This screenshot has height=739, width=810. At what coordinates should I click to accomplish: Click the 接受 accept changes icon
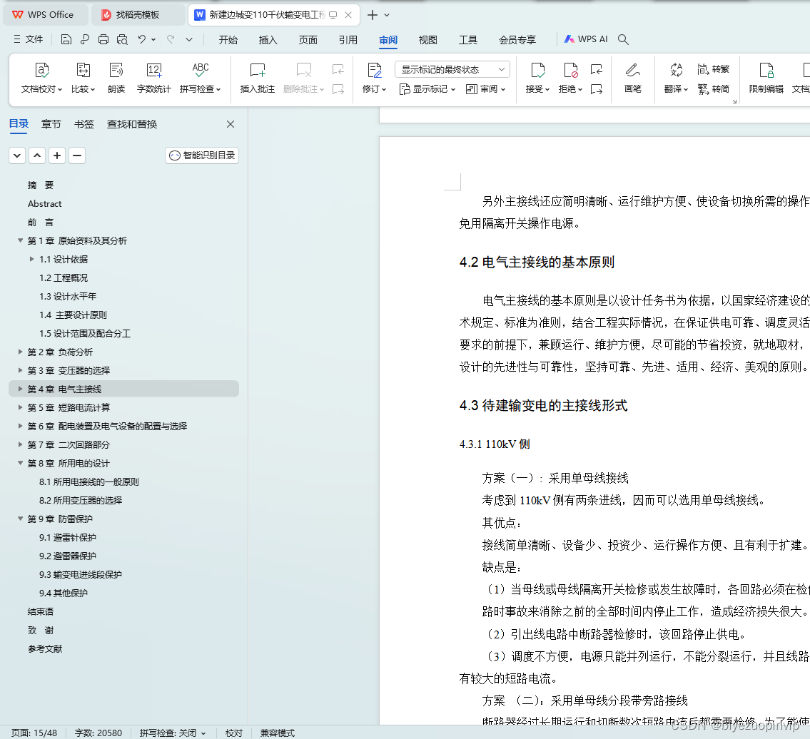[538, 70]
